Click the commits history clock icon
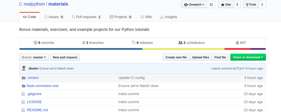281x112 pixels. click(x=35, y=43)
